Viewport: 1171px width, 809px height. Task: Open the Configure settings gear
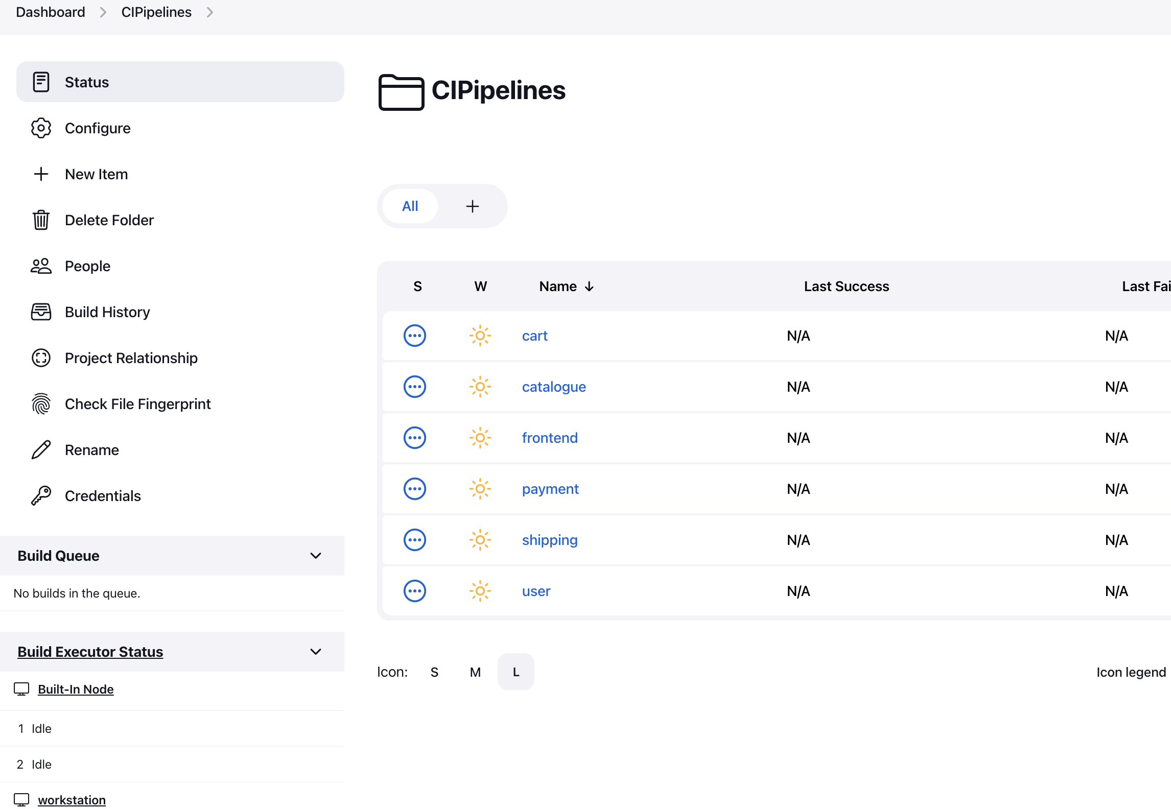(x=97, y=128)
